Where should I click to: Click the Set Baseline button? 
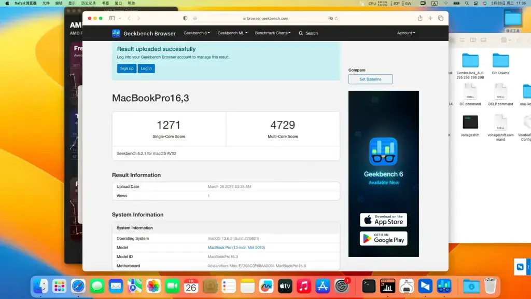pos(370,79)
